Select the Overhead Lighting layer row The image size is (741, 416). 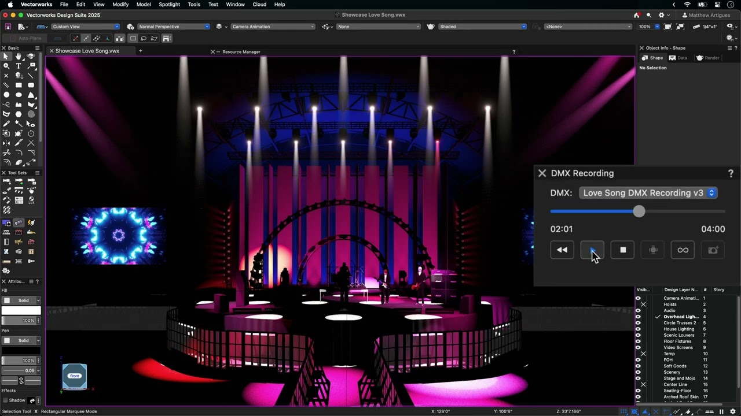[681, 317]
